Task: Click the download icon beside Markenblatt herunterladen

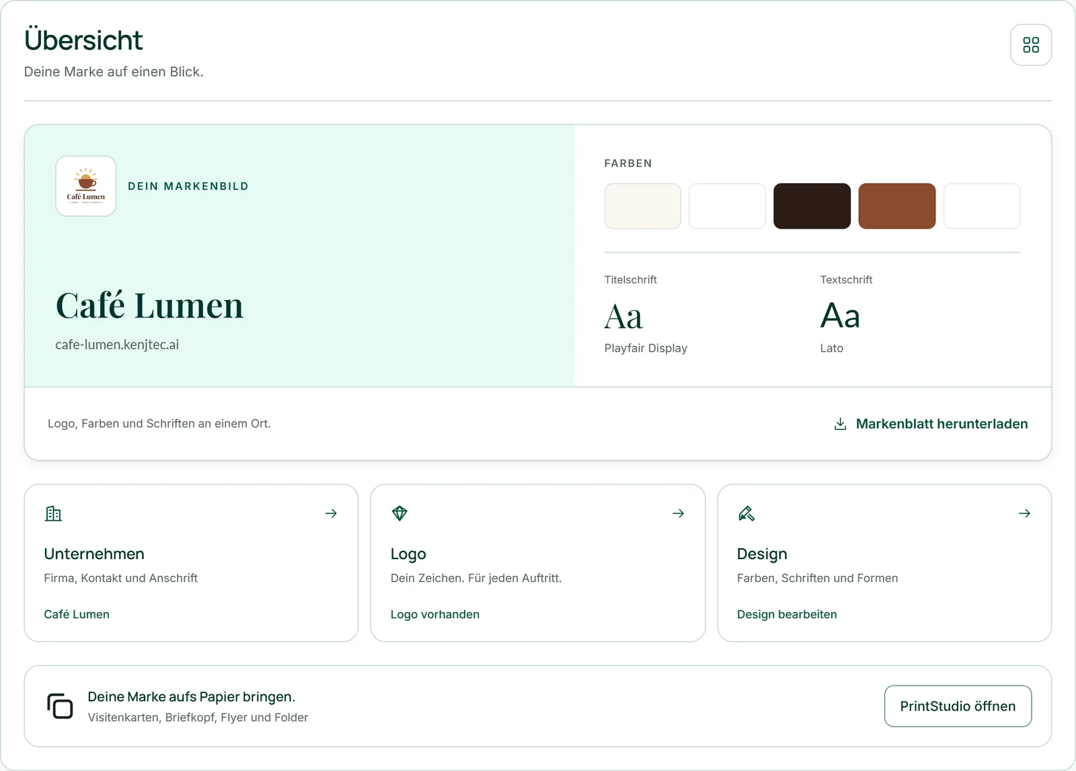Action: tap(840, 424)
